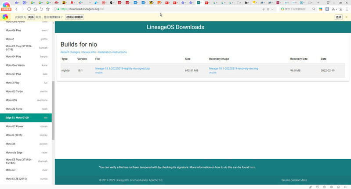Click the zoom magnifier in status bar
The height and width of the screenshot is (189, 351).
click(345, 187)
